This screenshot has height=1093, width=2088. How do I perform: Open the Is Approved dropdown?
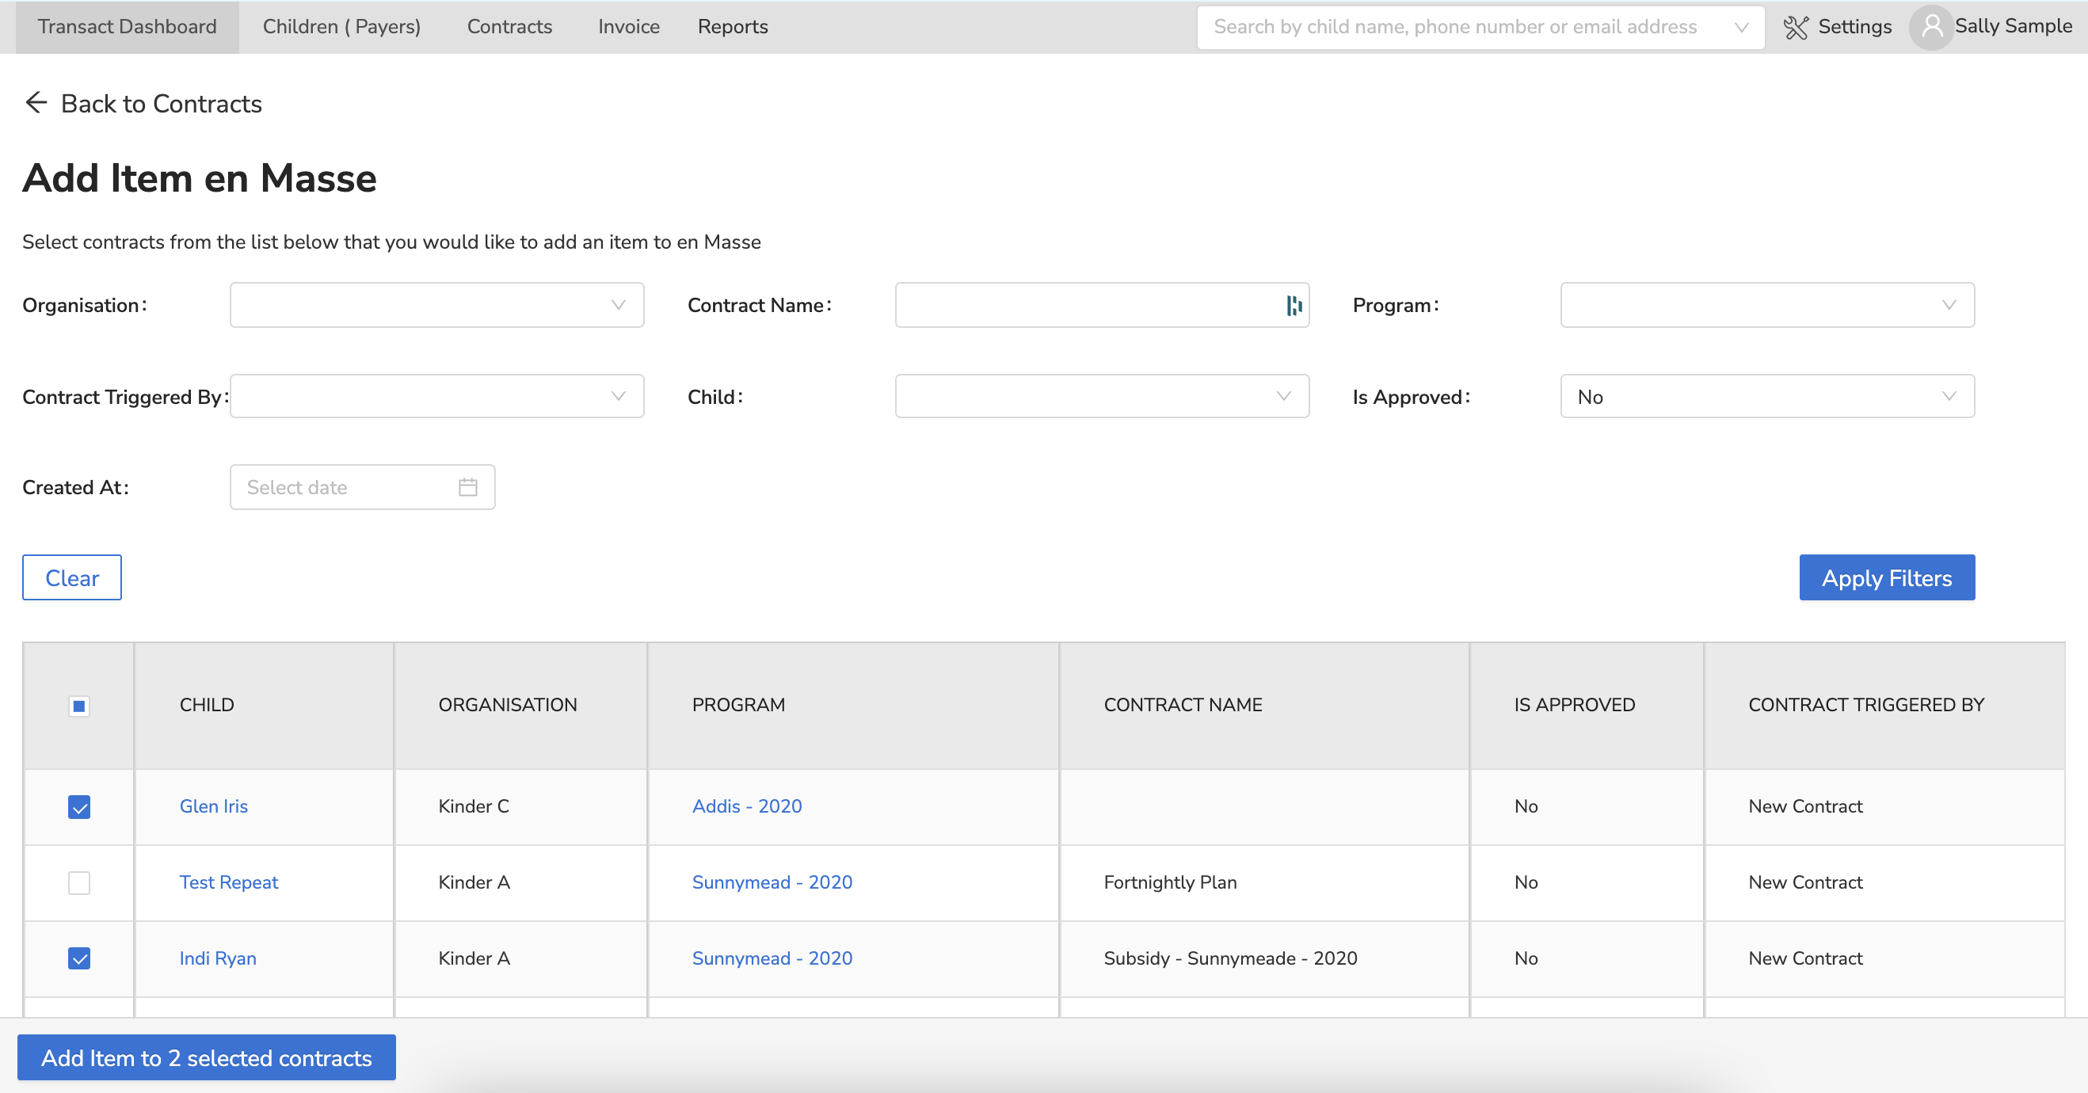(x=1766, y=397)
